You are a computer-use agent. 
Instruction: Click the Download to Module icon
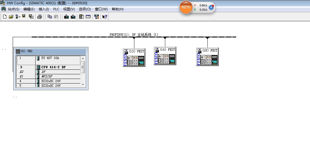pyautogui.click(x=66, y=17)
